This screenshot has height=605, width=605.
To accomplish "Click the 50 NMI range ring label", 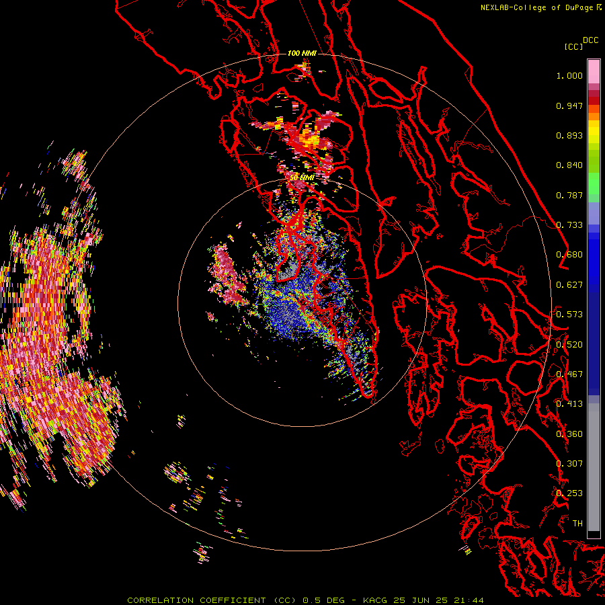I will tap(302, 177).
